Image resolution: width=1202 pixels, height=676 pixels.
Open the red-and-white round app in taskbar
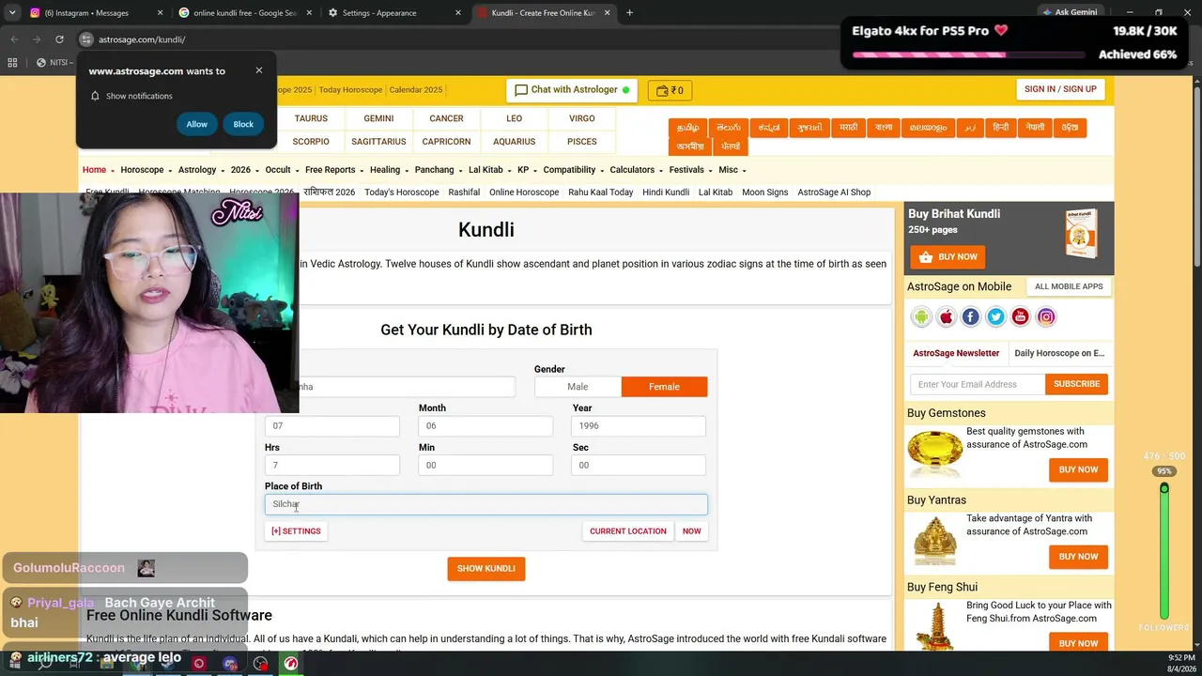(291, 664)
